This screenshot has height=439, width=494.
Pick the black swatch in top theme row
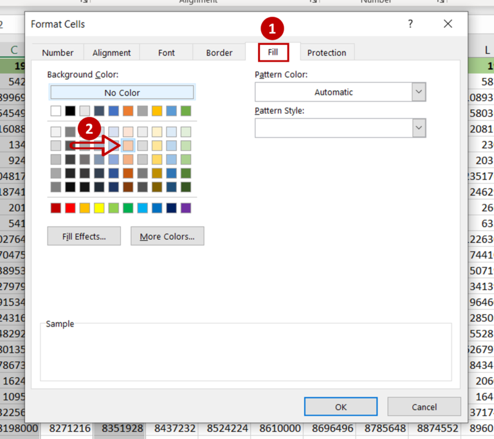pyautogui.click(x=70, y=111)
